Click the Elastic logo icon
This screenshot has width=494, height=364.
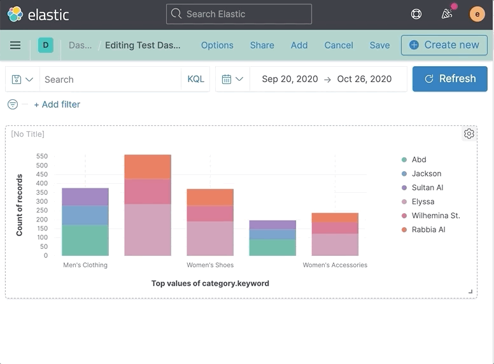15,14
